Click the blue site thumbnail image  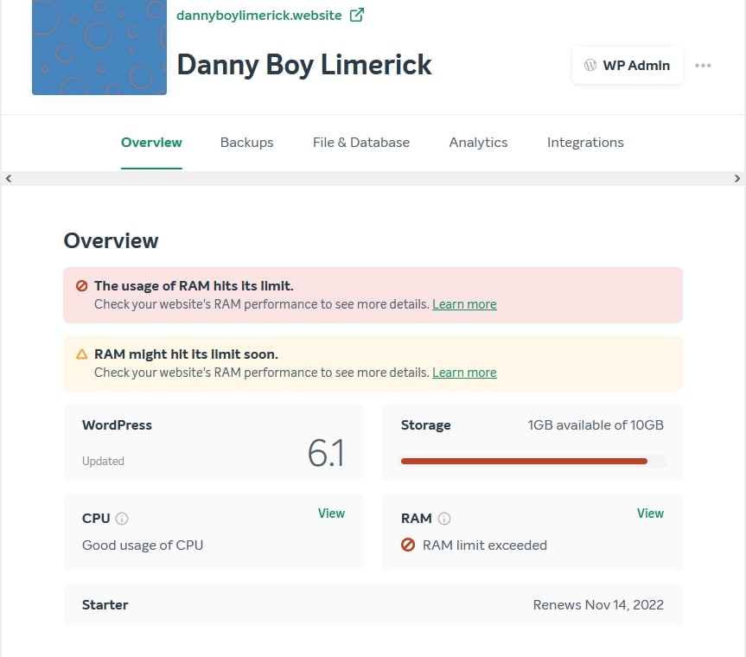(x=99, y=47)
